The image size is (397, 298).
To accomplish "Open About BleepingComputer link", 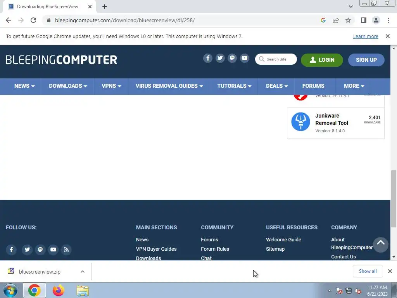I will pyautogui.click(x=352, y=243).
